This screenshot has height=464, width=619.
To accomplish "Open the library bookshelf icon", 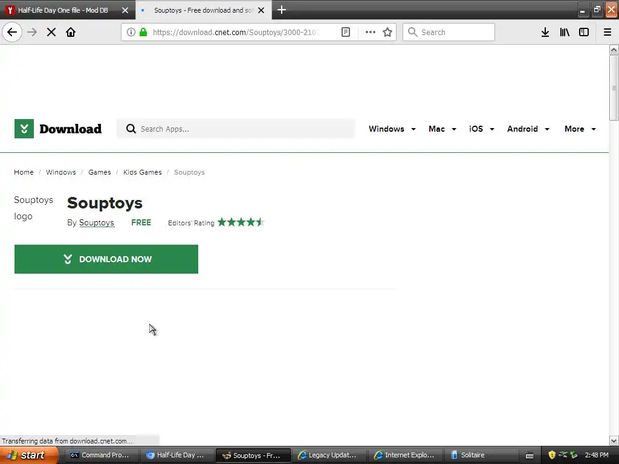I will tap(565, 32).
